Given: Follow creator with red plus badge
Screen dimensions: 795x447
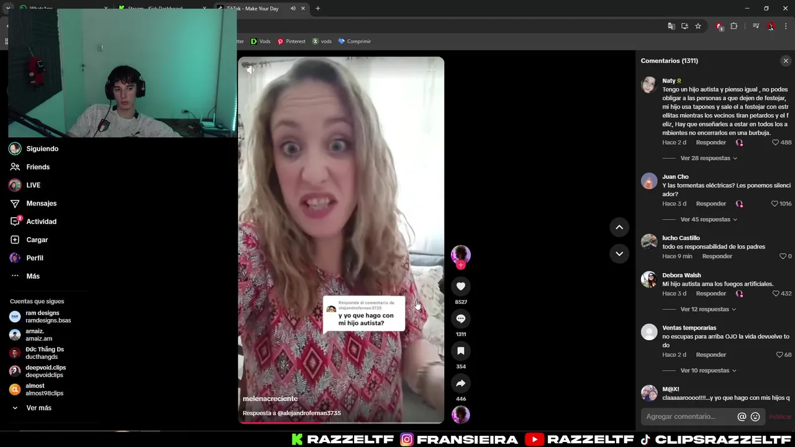Looking at the screenshot, I should click(461, 265).
